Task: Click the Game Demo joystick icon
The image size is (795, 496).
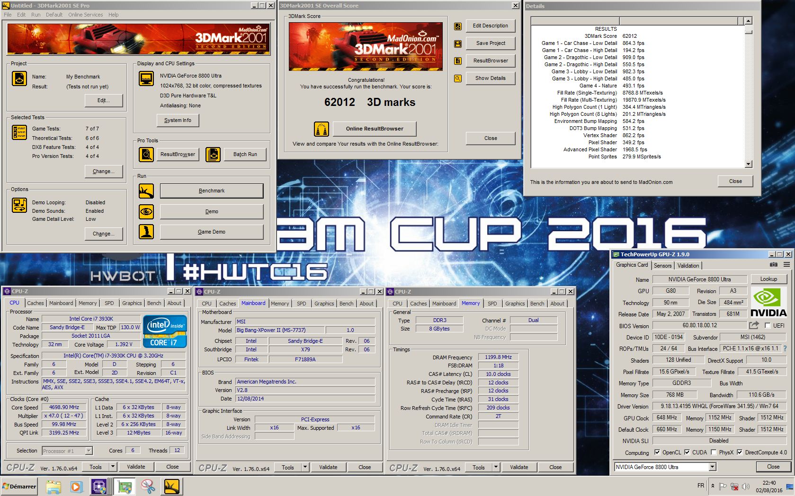Action: (x=146, y=232)
